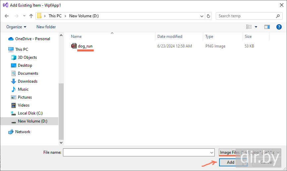
Task: Open the Pictures folder
Action: 25,97
